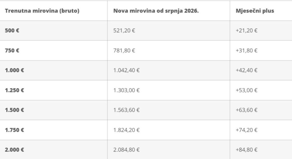Select the 1.250 € pension cell
This screenshot has height=159, width=292.
(14, 90)
